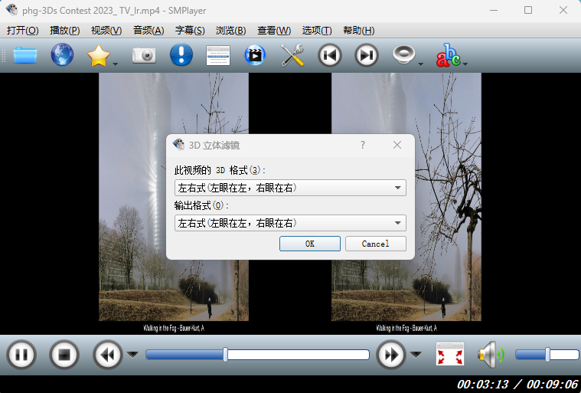The height and width of the screenshot is (393, 581).
Task: Close the 3D 立体滤镜 dialog
Action: pos(397,145)
